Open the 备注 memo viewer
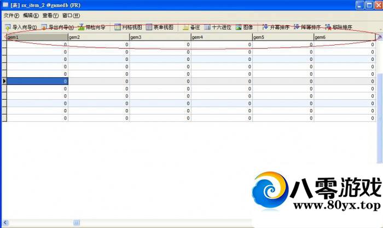The image size is (383, 228). 185,27
